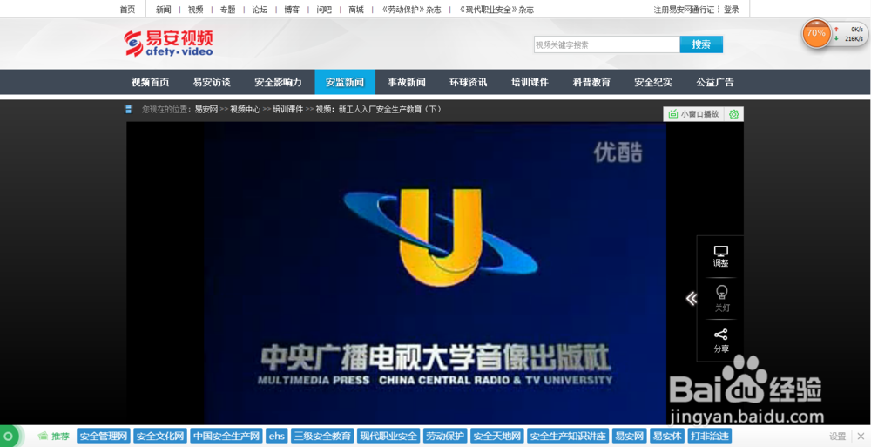Click the 小窗口播放 button
871x447 pixels.
[694, 114]
